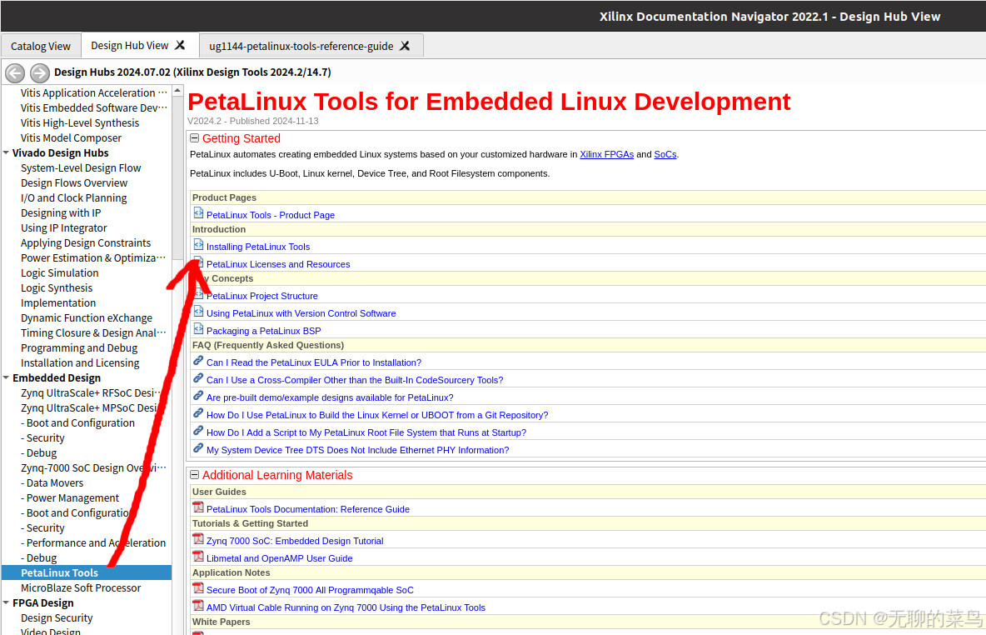Select Installation and Licensing tree item
Screen dimensions: 986x635
click(x=80, y=363)
